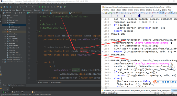Screen dimensions: 177x96
Task: Toggle the Line number icon in EditPlus toolbar
Action: click(163, 13)
